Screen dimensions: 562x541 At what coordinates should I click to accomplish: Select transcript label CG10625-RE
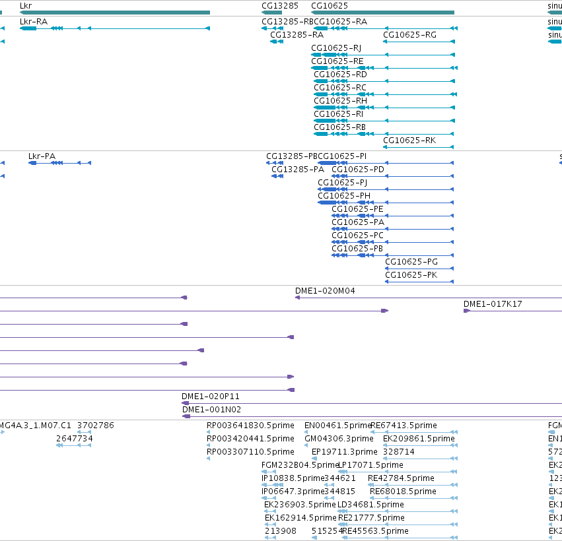(x=337, y=61)
